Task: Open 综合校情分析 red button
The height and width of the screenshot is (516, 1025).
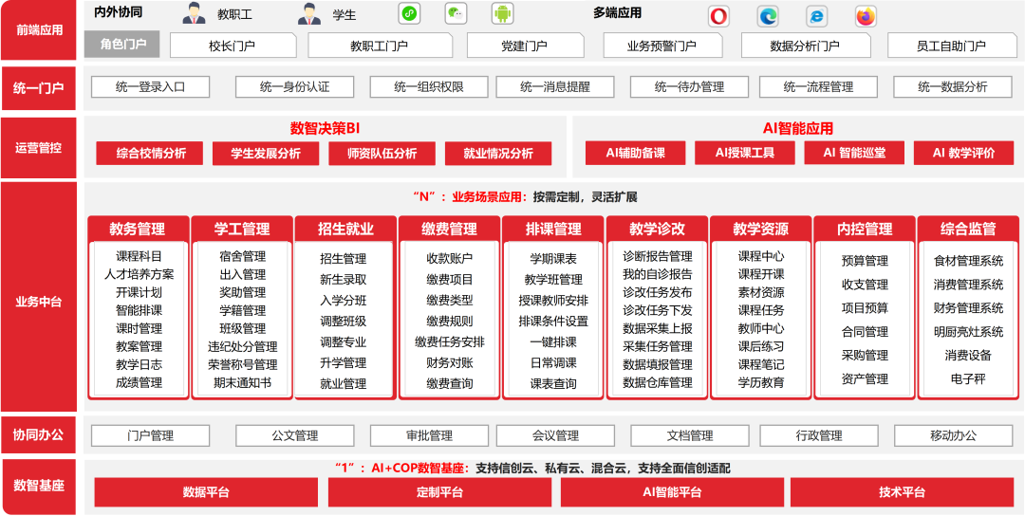Action: point(151,154)
